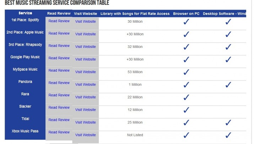This screenshot has height=144, width=254.
Task: Click Desktop Software checkmark for Apple Music
Action: coord(228,34)
